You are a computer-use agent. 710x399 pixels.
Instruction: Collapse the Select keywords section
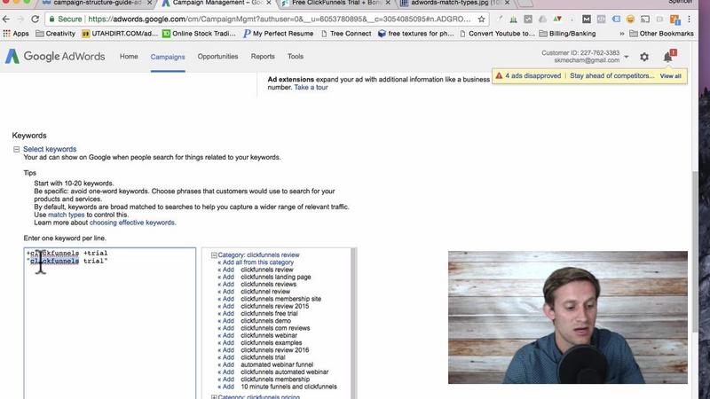(16, 149)
